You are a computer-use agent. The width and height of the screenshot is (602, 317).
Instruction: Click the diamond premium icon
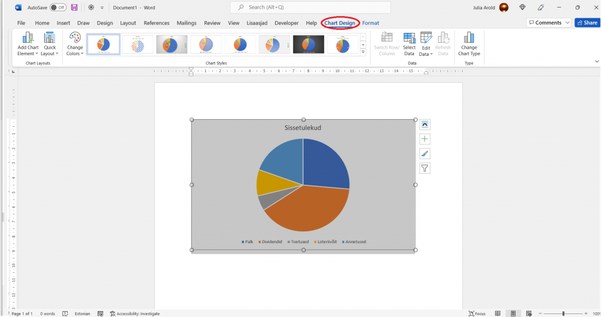click(x=522, y=7)
